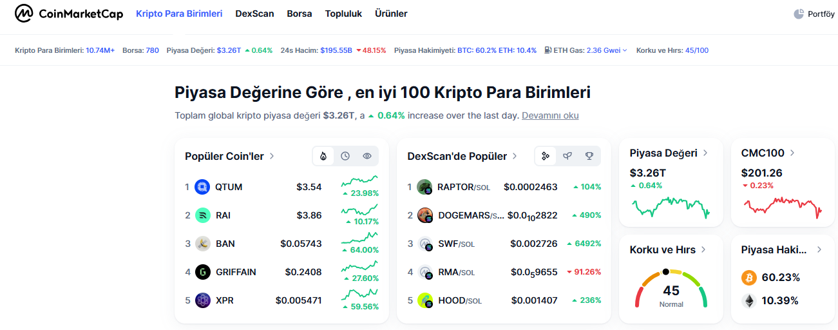Open the Portföy pie chart icon
This screenshot has height=330, width=838.
click(799, 14)
